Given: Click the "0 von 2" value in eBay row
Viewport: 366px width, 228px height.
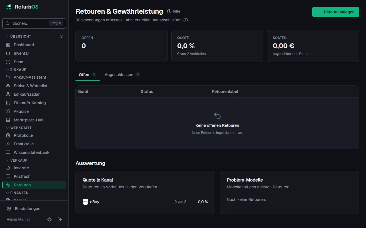Looking at the screenshot, I should [x=180, y=202].
